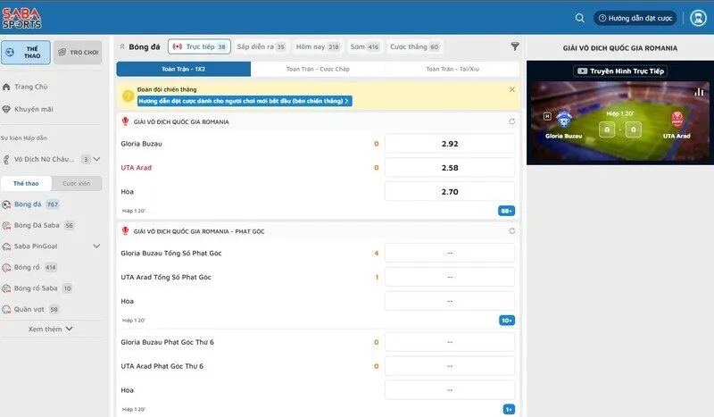
Task: Expand the Saba PinGoal submenu
Action: (x=96, y=246)
